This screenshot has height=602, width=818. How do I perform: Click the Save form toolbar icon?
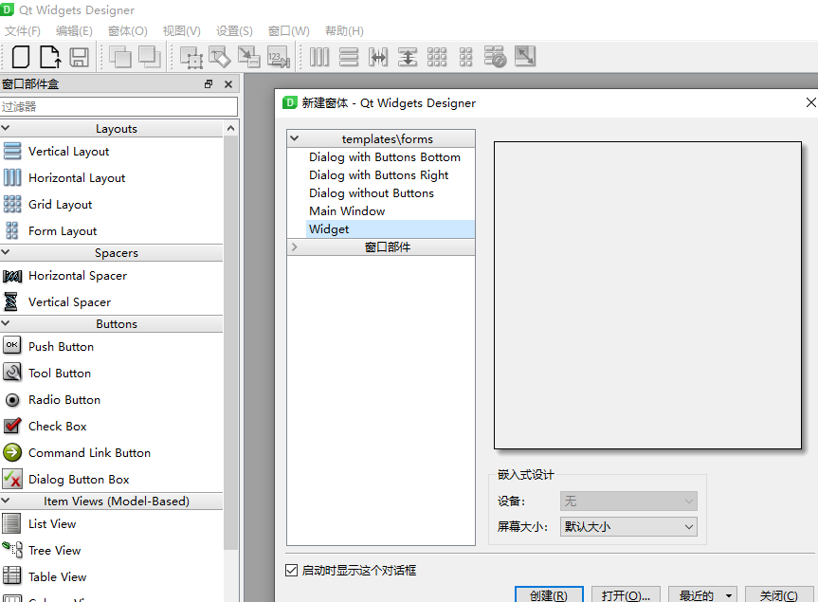click(x=80, y=57)
